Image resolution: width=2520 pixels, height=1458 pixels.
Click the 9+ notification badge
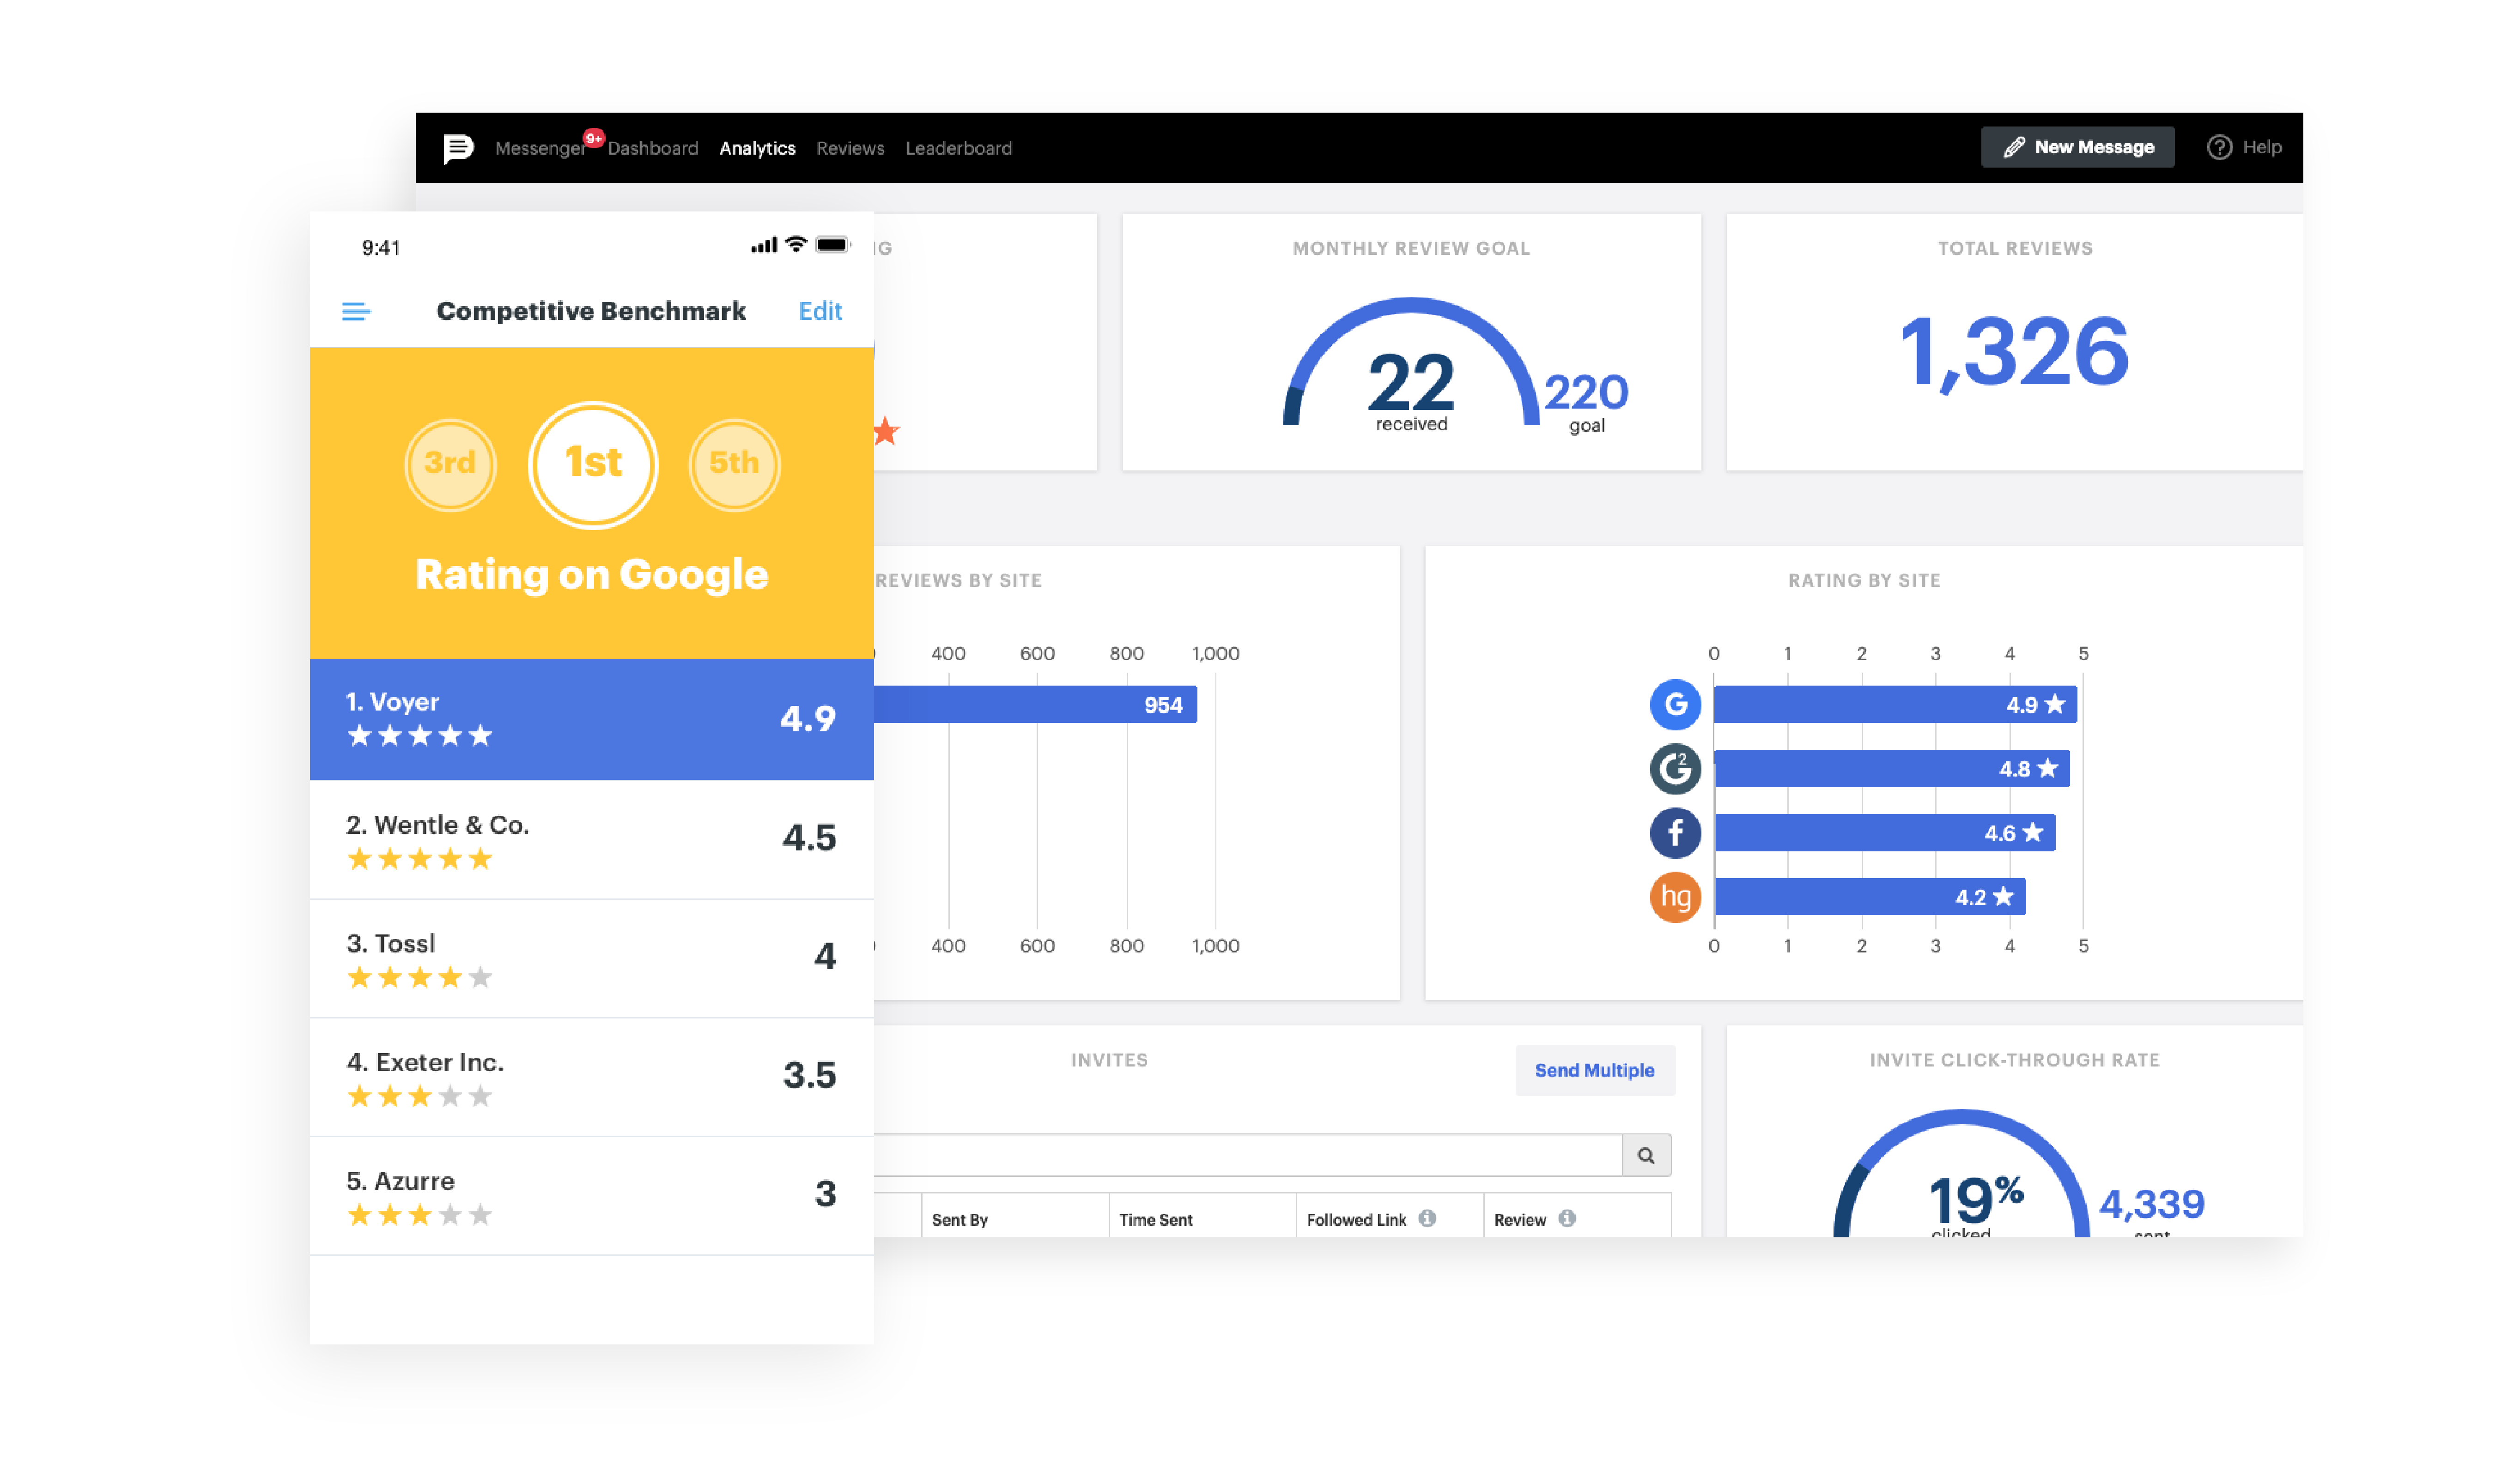[594, 138]
